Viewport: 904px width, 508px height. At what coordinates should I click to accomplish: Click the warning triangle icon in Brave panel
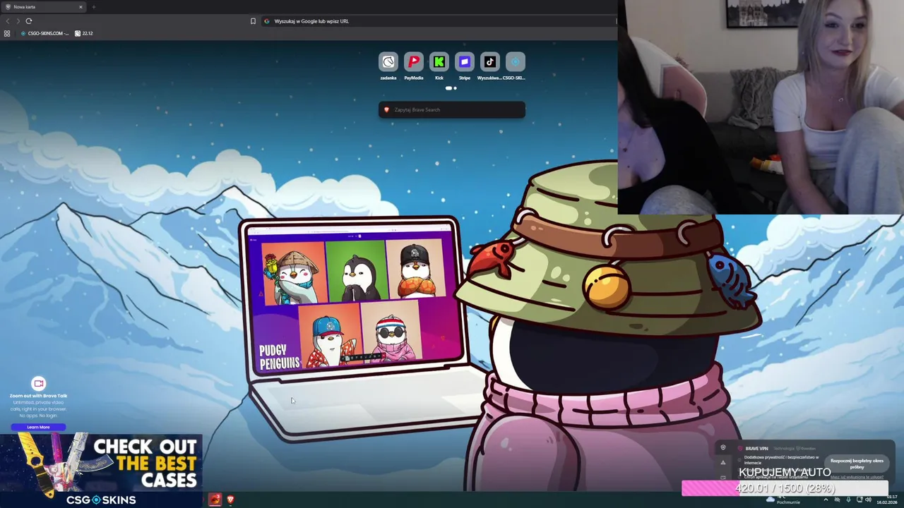tap(722, 463)
